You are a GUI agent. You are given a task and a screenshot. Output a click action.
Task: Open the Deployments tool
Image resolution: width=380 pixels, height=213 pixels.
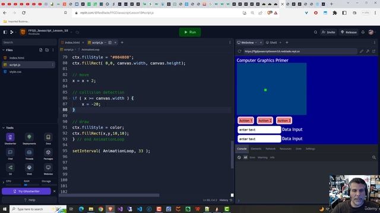tap(29, 138)
